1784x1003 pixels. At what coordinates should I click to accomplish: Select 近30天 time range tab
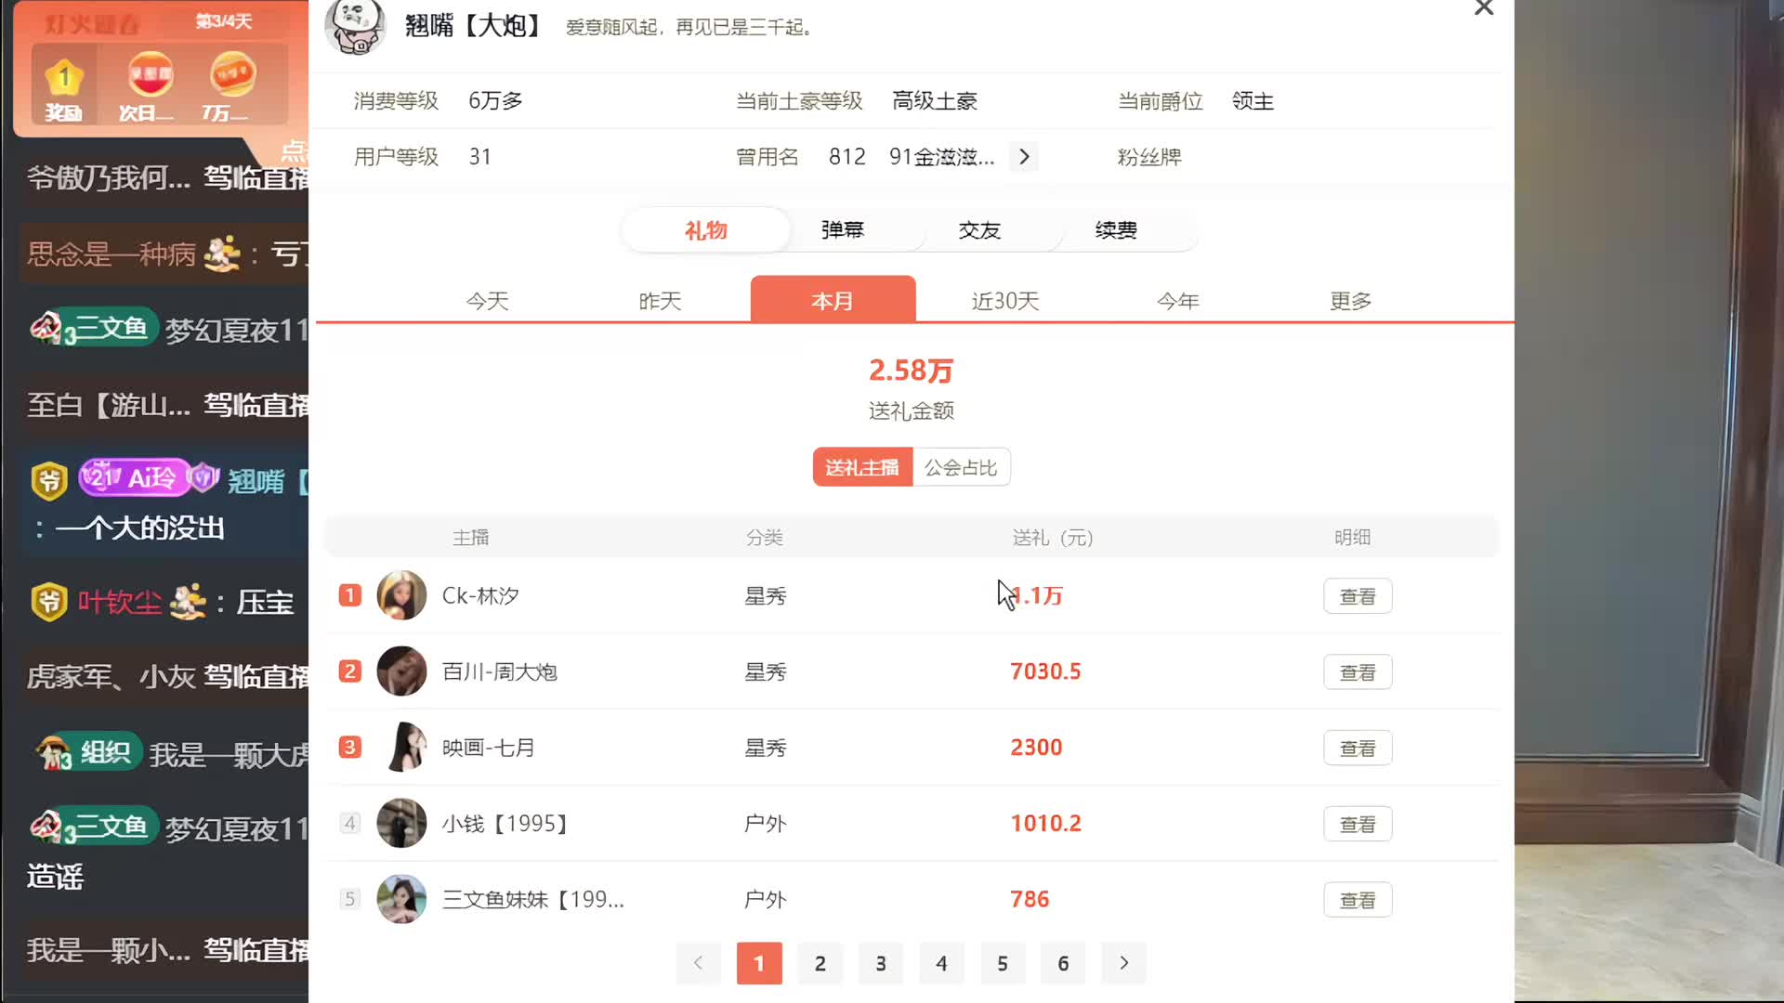[1005, 301]
